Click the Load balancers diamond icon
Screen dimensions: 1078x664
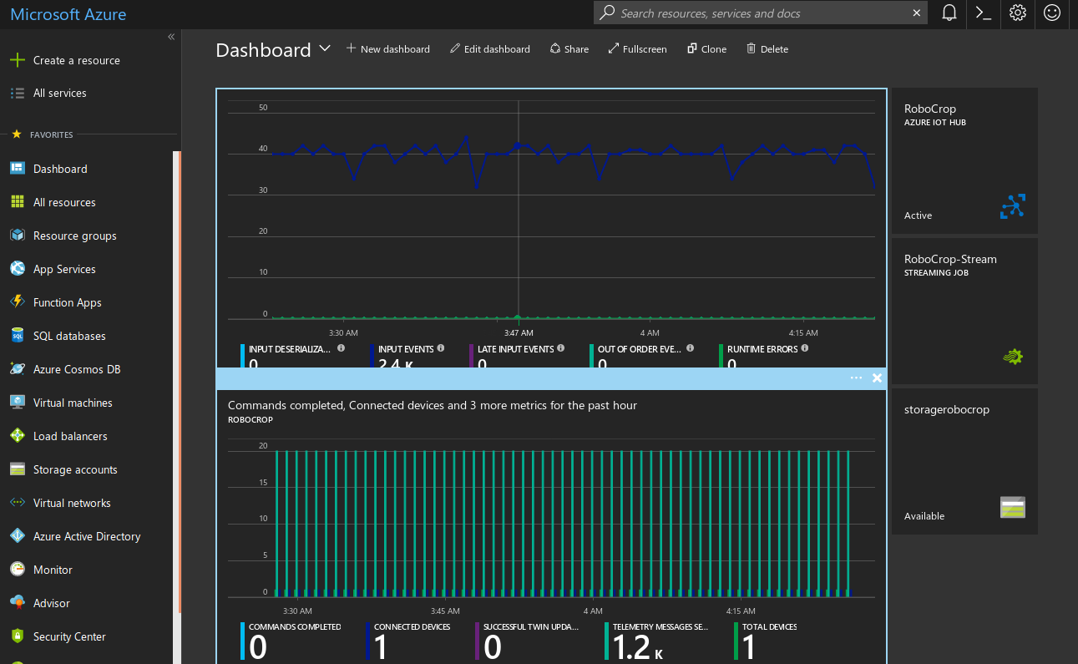click(x=18, y=435)
